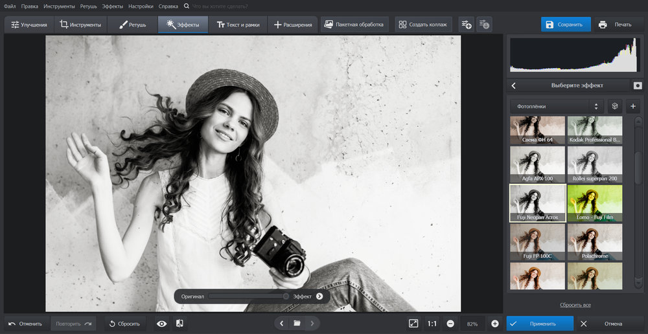
Task: Select the Rollei superpan 200 effect
Action: (595, 164)
